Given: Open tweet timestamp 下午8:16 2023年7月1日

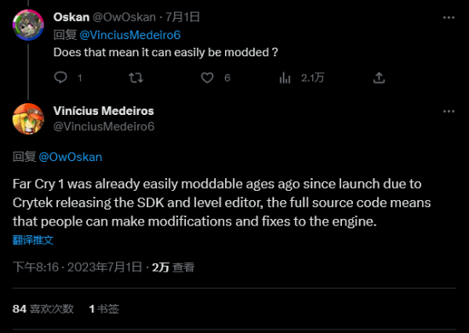Looking at the screenshot, I should [77, 267].
